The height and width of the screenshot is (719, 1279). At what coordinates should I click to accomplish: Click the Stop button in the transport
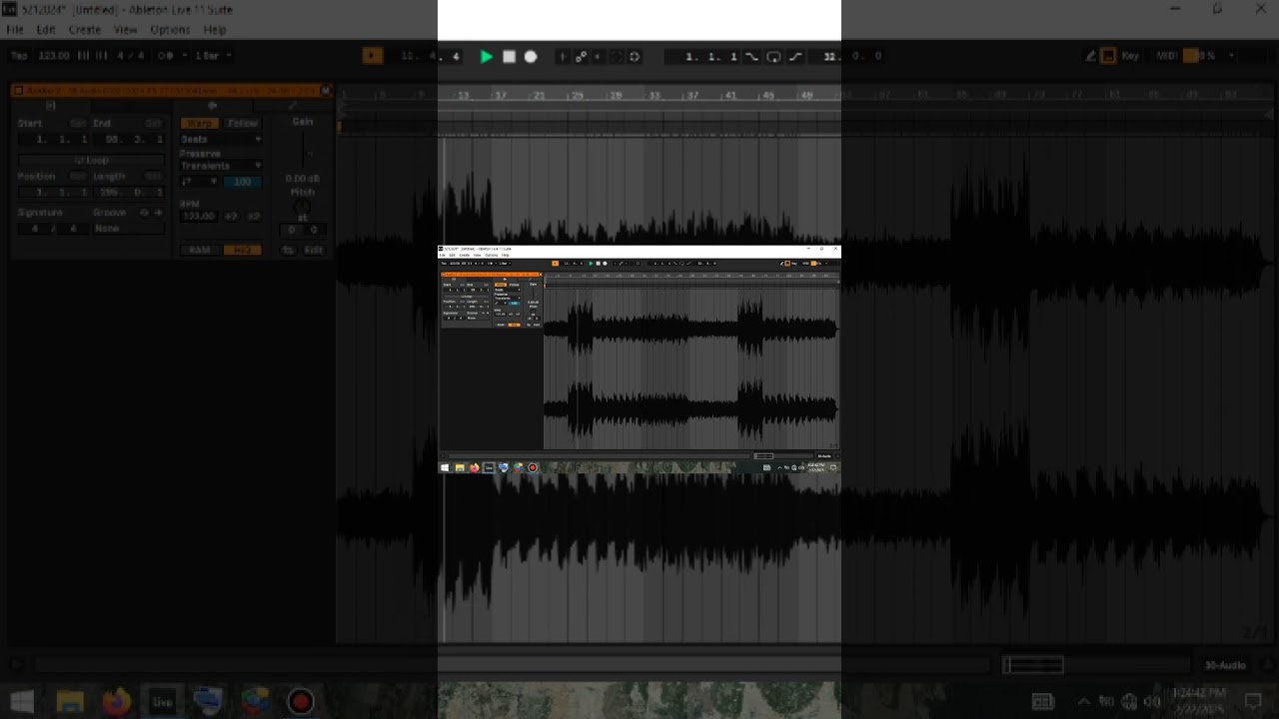click(x=509, y=57)
